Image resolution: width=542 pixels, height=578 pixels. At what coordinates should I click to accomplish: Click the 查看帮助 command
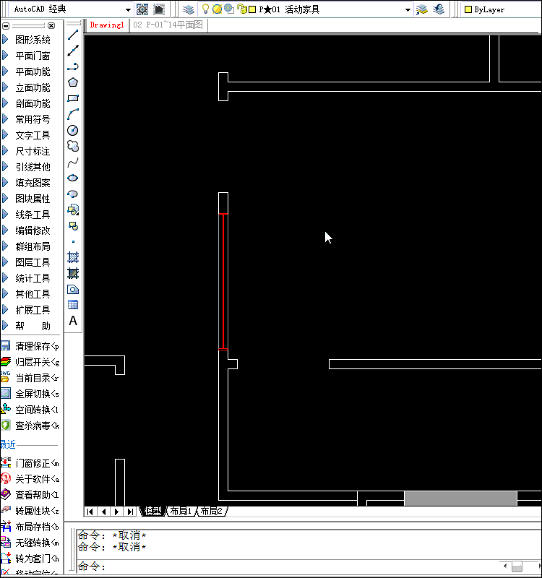(x=30, y=495)
